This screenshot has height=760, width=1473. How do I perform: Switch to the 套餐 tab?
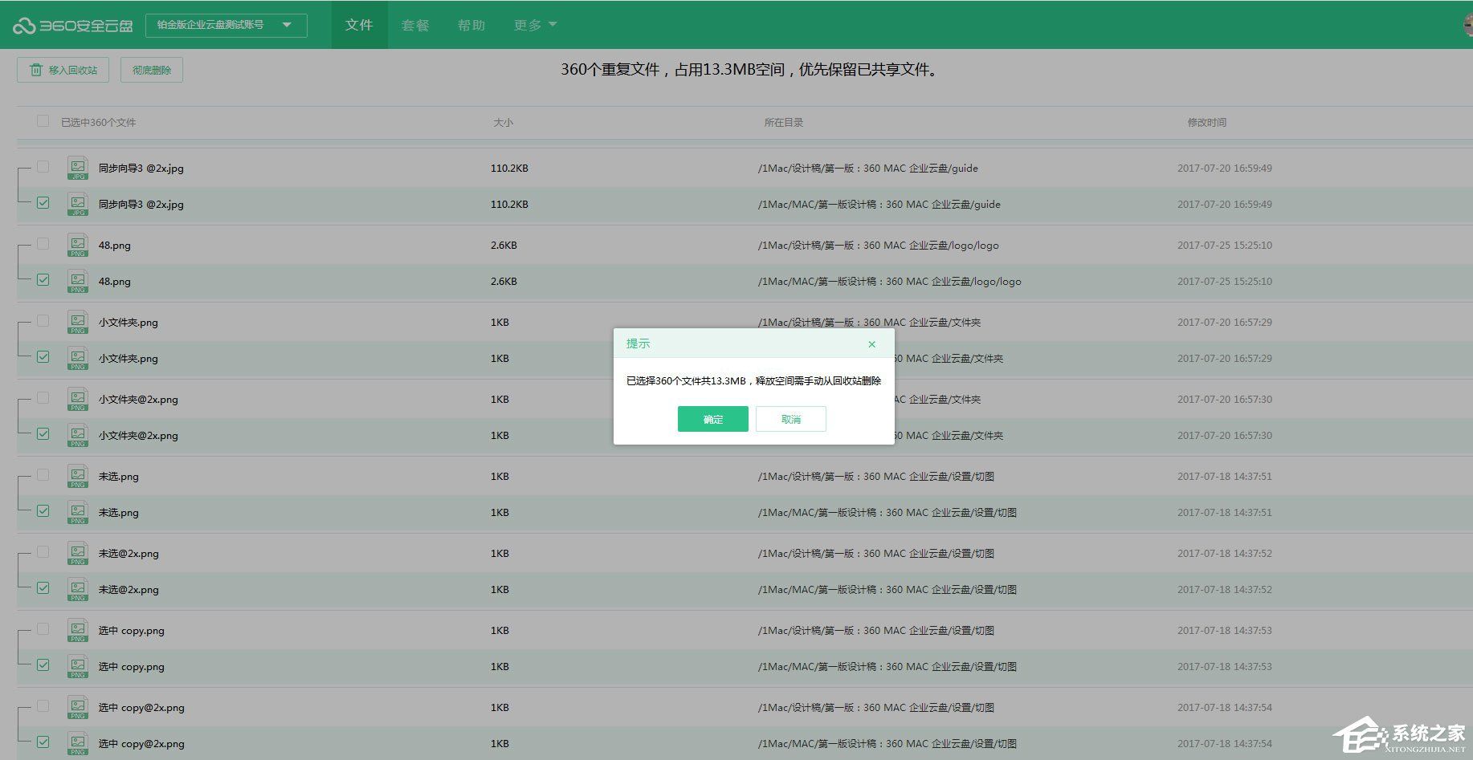click(x=415, y=25)
